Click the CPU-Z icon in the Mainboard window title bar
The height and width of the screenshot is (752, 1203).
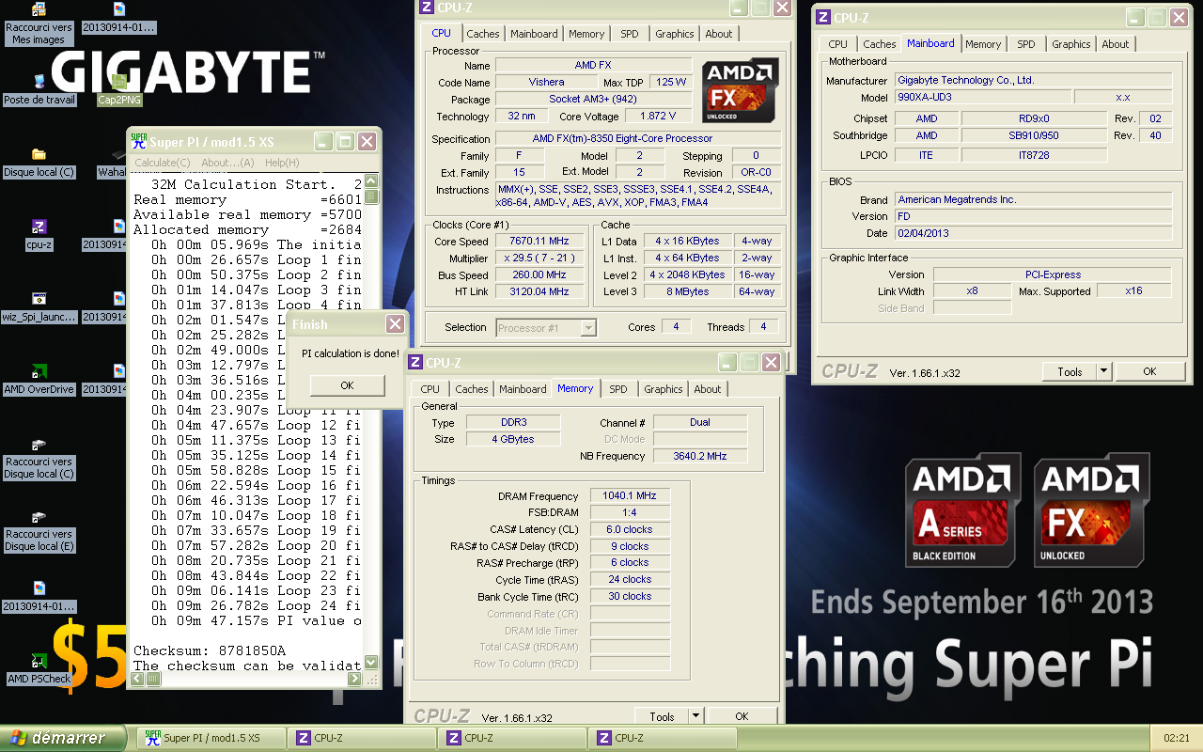point(823,17)
